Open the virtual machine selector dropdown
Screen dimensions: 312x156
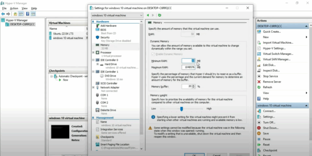[x=117, y=15]
